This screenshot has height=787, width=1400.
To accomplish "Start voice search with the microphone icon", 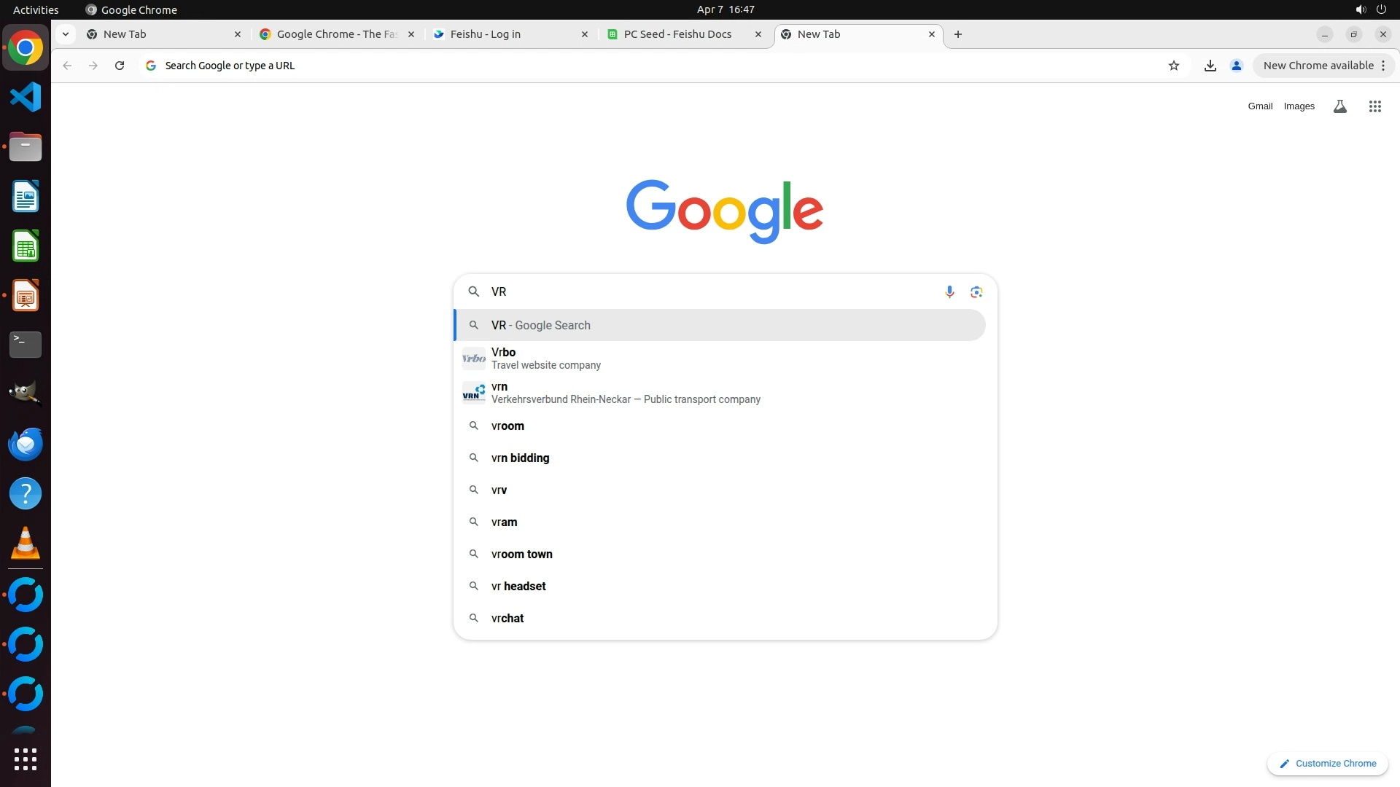I will (949, 291).
